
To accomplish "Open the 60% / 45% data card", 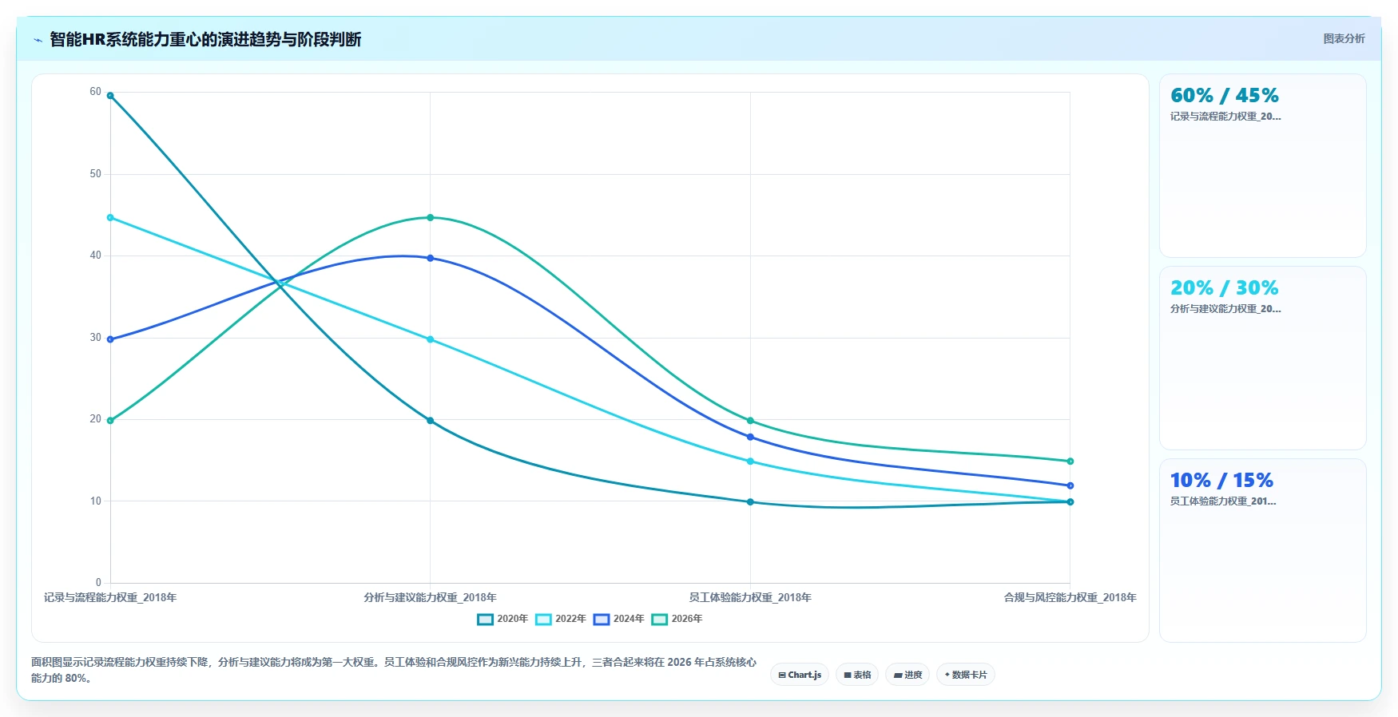I will tap(1263, 165).
